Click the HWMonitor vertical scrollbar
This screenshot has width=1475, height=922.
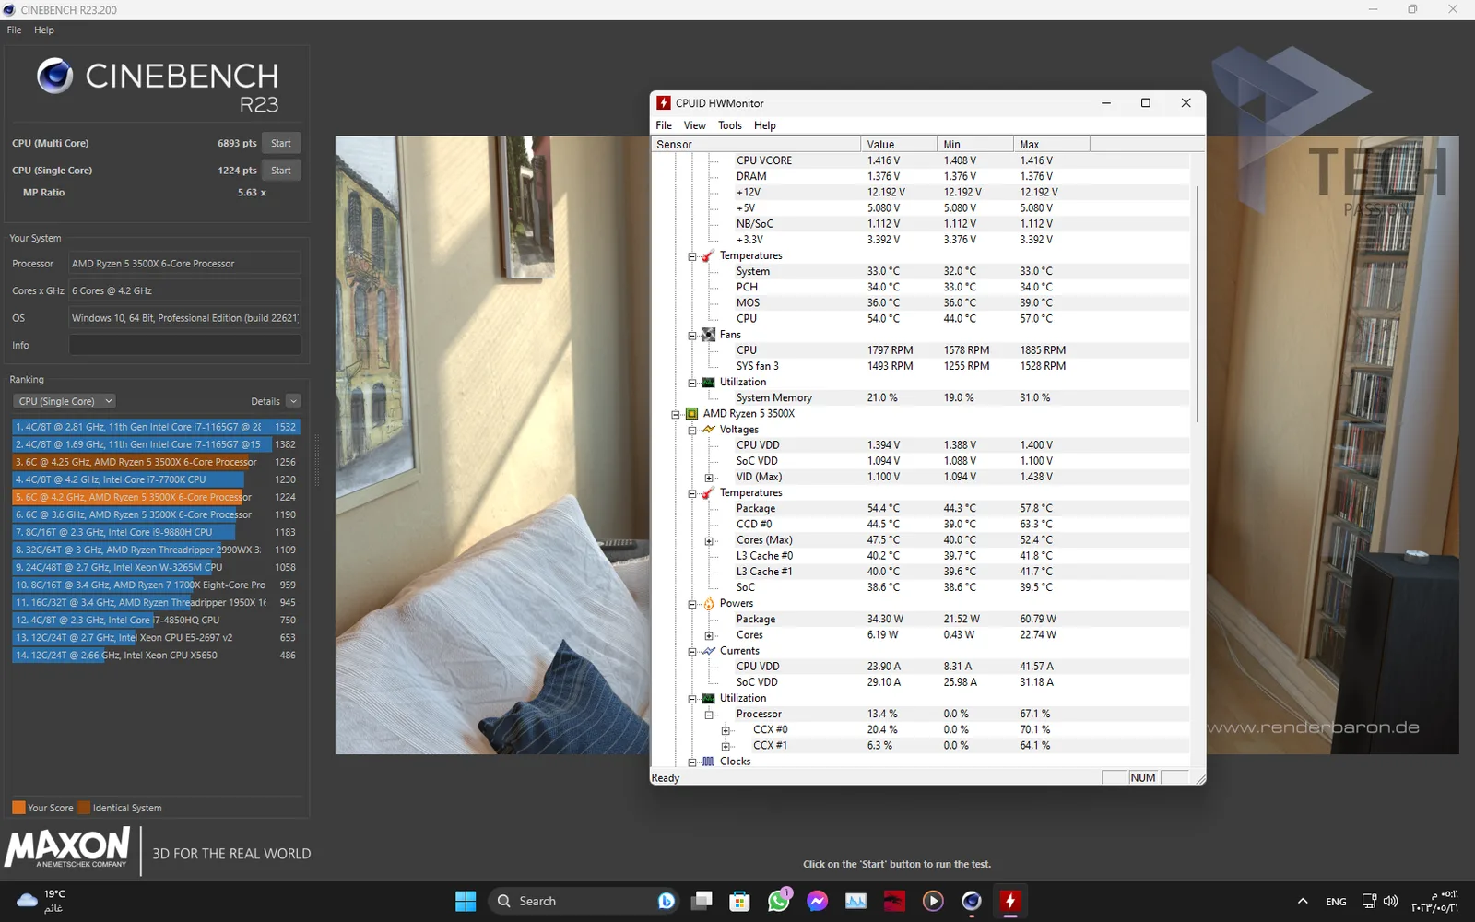click(1197, 304)
